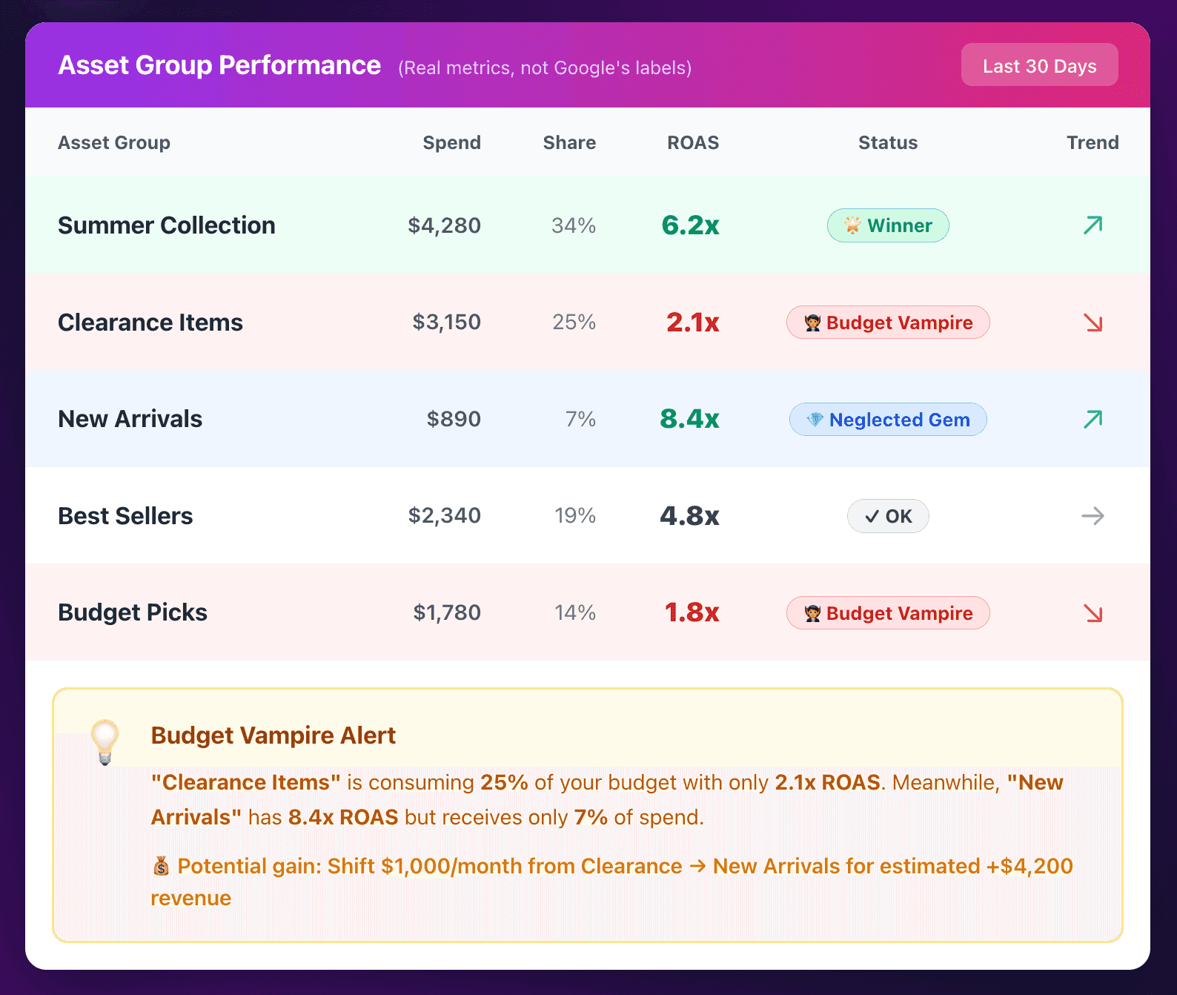This screenshot has width=1177, height=995.
Task: Open the New Arrivals asset group
Action: [x=130, y=419]
